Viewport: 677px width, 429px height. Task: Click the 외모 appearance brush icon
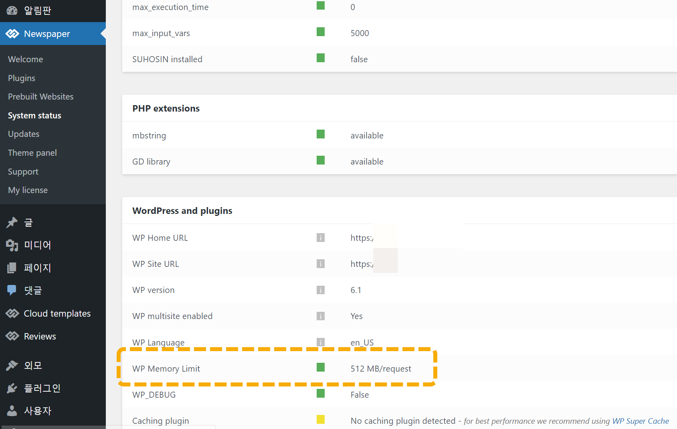(x=12, y=365)
